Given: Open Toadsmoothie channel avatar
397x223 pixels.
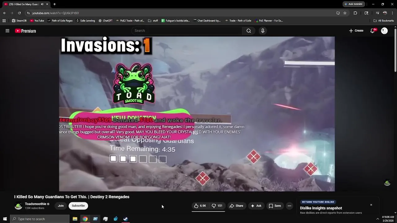Looking at the screenshot, I should tap(18, 206).
